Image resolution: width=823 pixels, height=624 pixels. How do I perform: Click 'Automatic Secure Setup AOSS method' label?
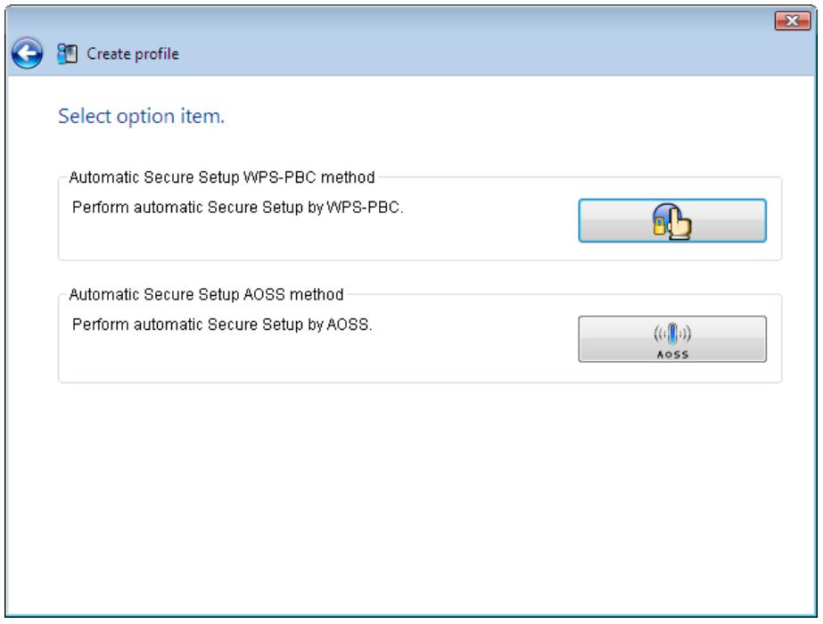[206, 294]
